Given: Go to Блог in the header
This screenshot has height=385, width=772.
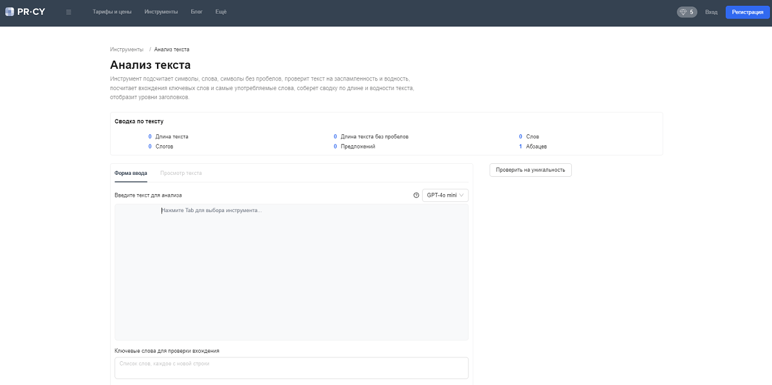Looking at the screenshot, I should (x=196, y=12).
